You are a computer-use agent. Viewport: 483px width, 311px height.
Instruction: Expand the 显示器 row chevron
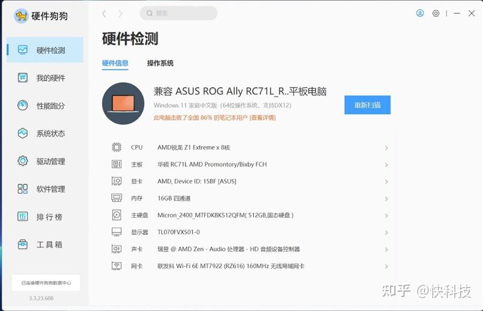tap(386, 232)
